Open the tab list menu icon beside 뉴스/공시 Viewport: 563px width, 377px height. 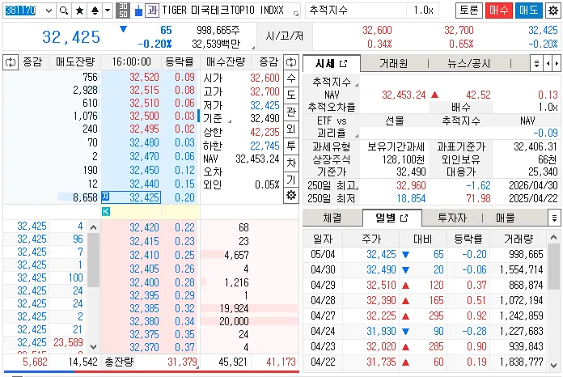[536, 64]
